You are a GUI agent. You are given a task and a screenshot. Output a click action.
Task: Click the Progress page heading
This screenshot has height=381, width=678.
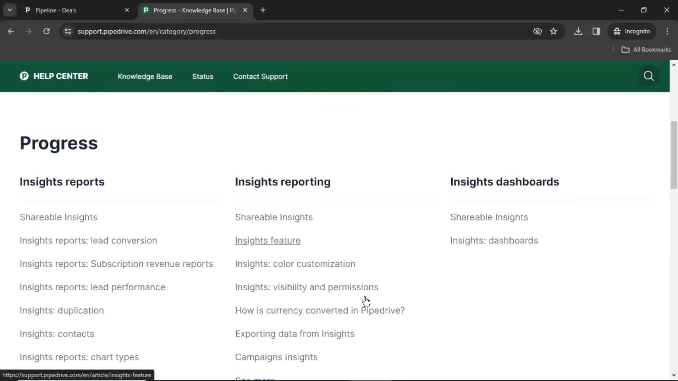pyautogui.click(x=59, y=143)
